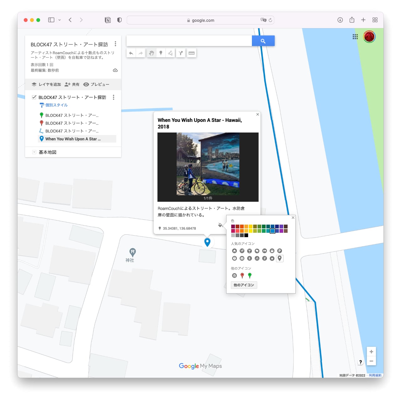Select the camera icon for the marker

tap(242, 258)
